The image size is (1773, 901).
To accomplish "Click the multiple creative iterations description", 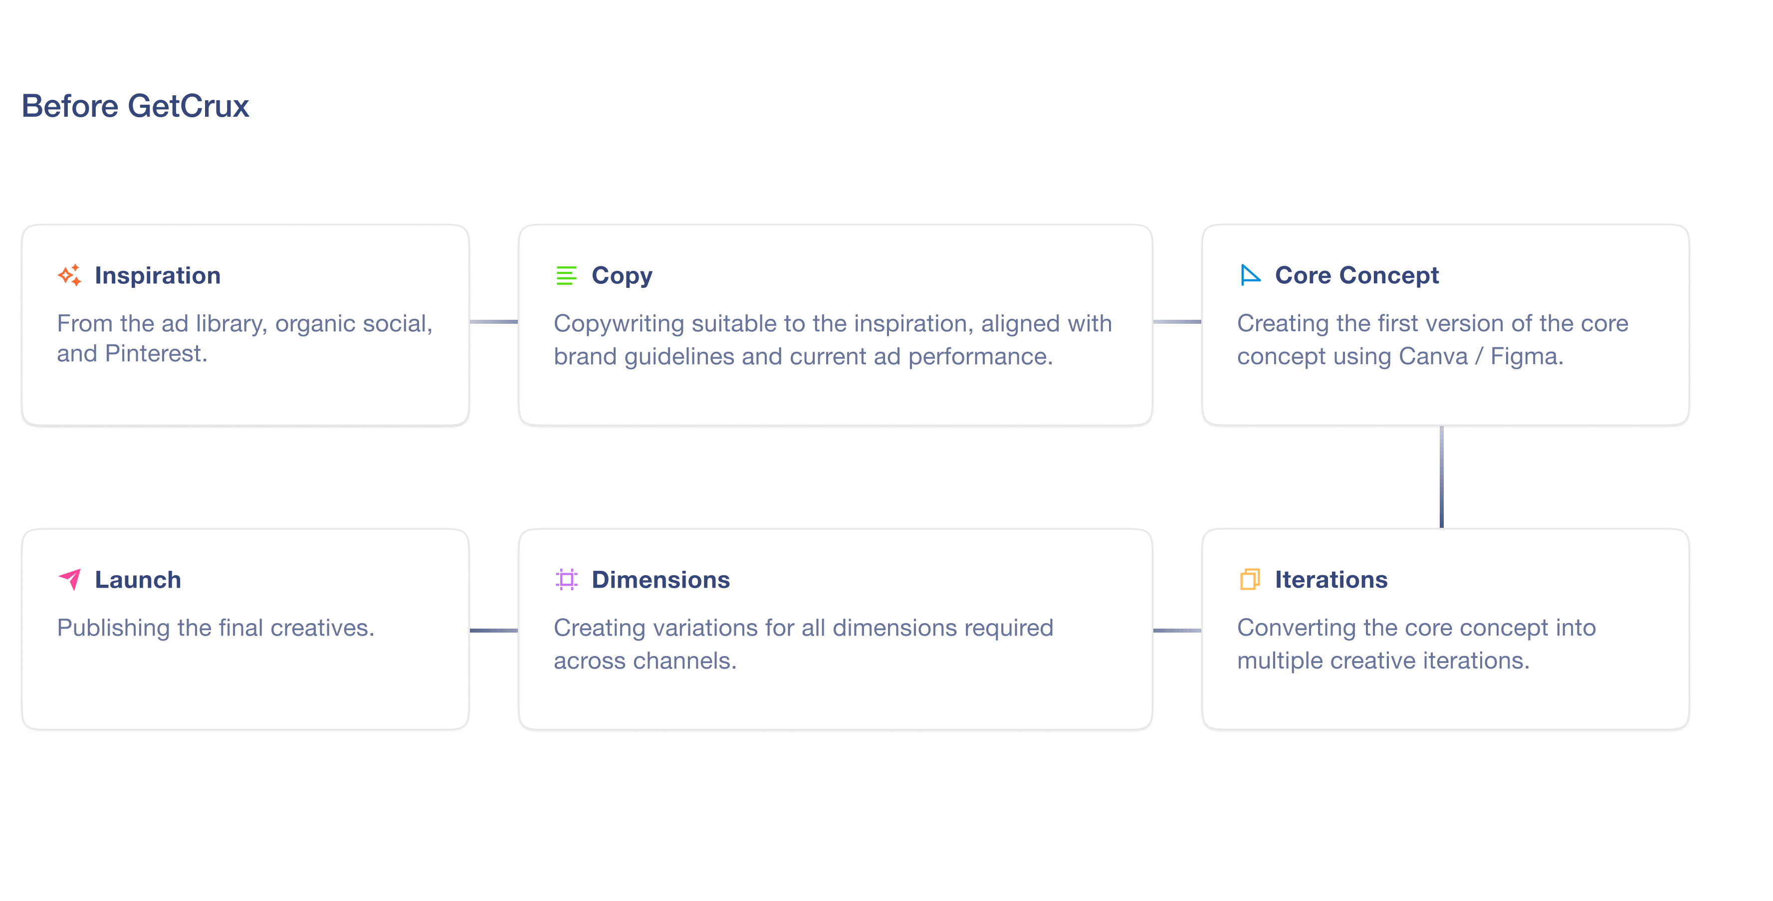I will (1416, 644).
